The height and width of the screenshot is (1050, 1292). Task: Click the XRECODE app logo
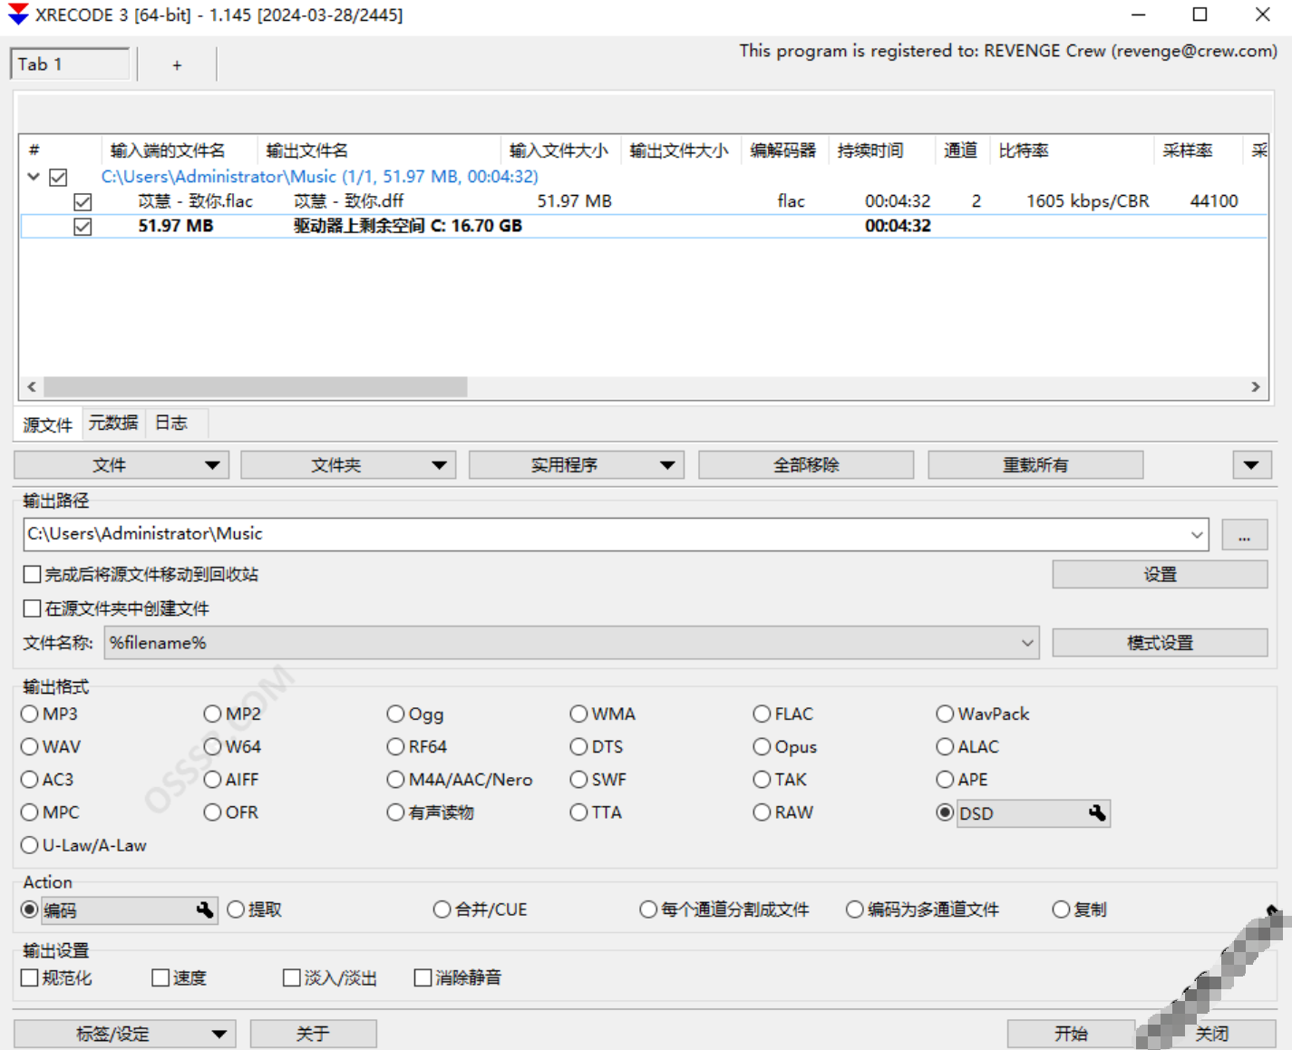(17, 15)
